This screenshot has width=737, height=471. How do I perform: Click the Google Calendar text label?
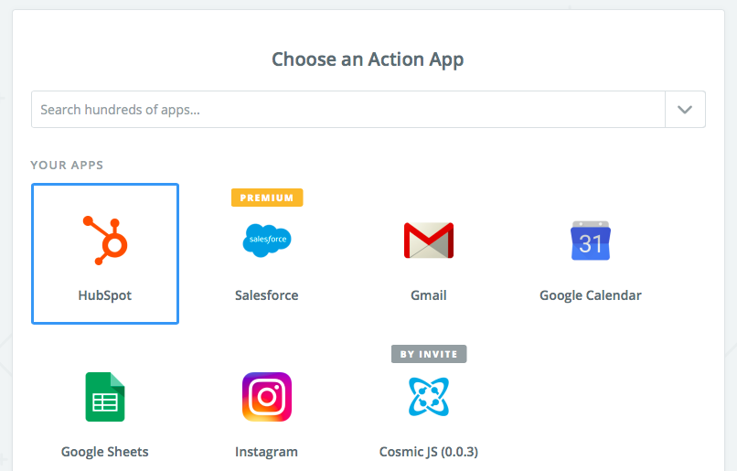click(x=591, y=295)
